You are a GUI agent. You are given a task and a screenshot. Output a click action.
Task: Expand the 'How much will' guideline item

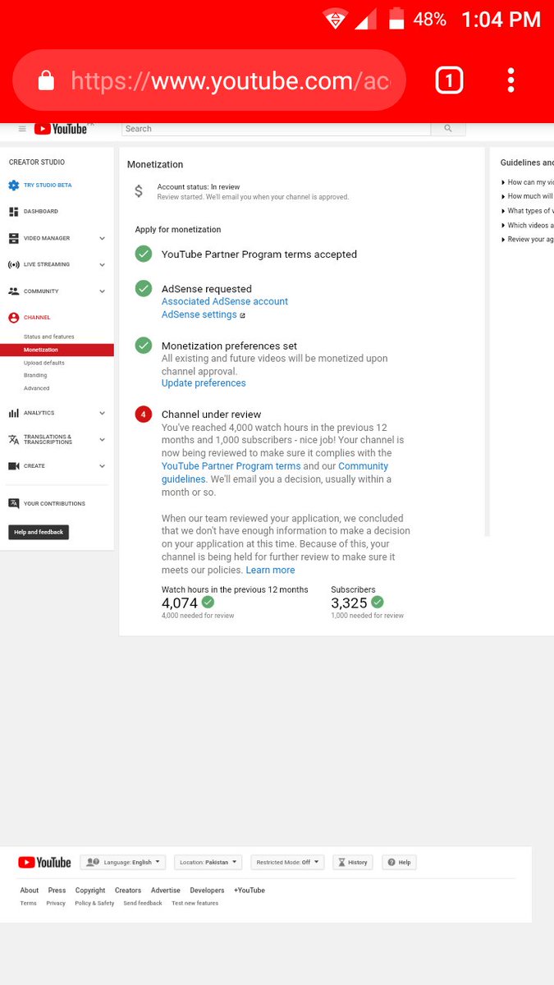point(527,197)
